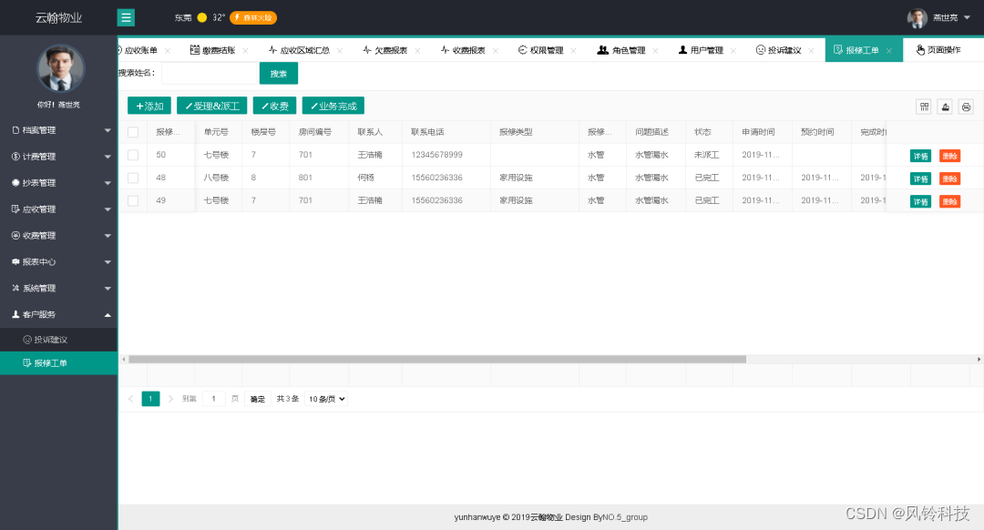Collapse the 客户服务 sidebar menu
The image size is (984, 530).
[59, 315]
